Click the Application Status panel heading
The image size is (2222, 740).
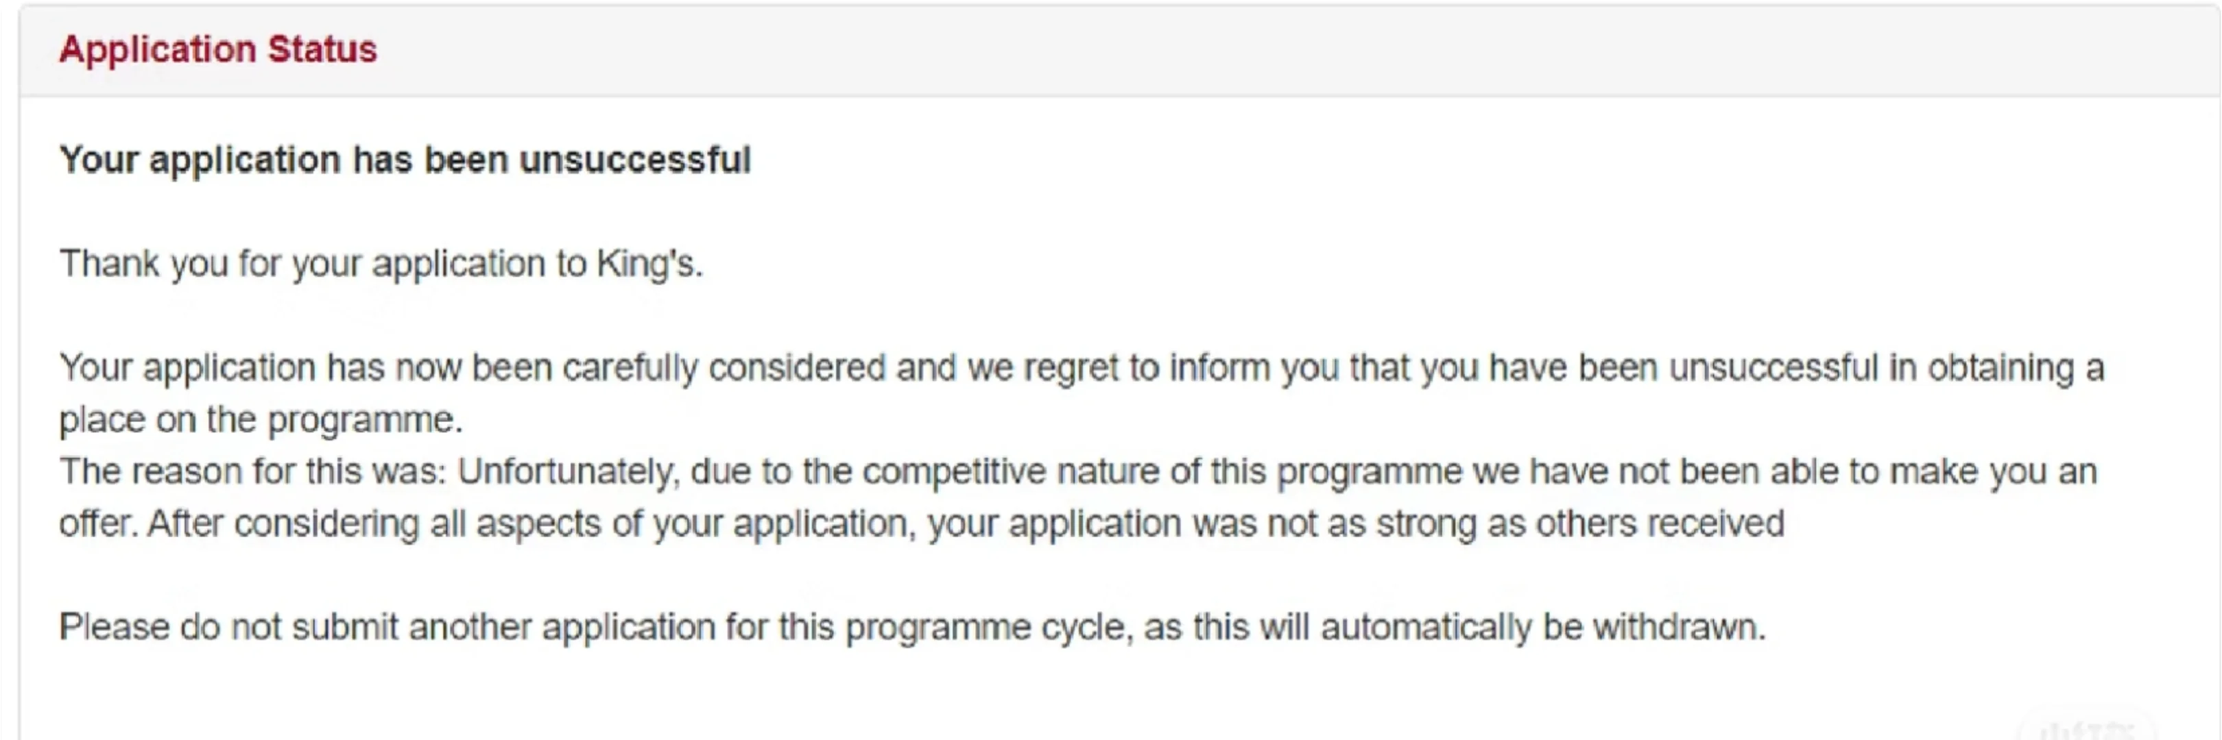(218, 49)
